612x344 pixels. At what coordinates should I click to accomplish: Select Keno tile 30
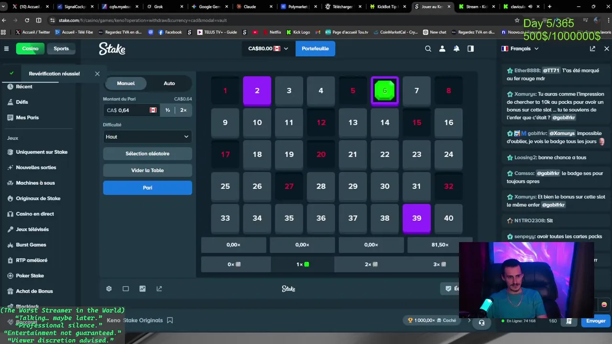pos(384,186)
